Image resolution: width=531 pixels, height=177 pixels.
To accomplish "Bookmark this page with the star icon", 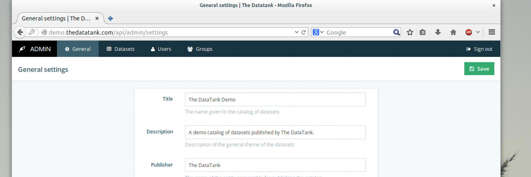I will pos(410,32).
